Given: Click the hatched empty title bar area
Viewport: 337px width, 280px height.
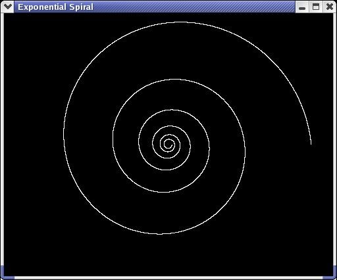Looking at the screenshot, I should click(x=194, y=7).
